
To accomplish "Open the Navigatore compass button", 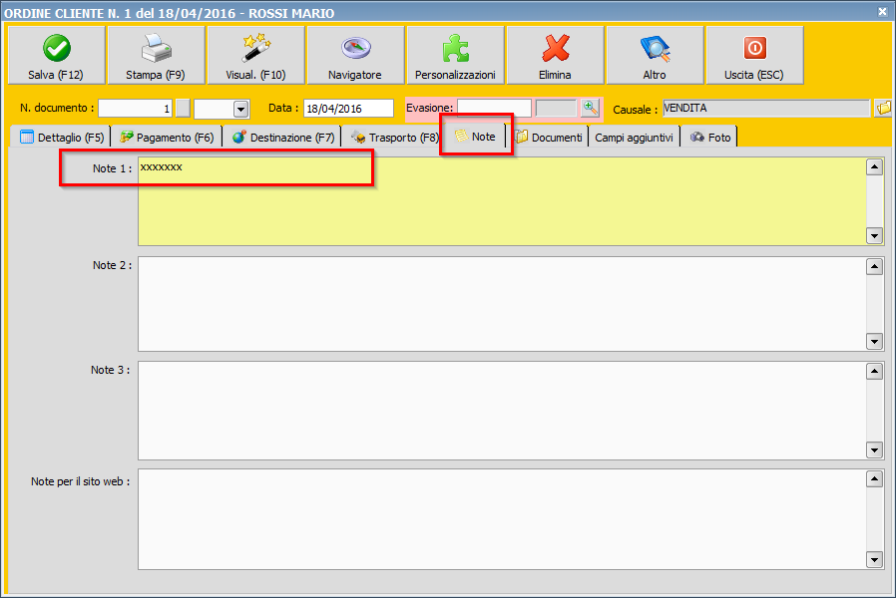I will coord(355,56).
